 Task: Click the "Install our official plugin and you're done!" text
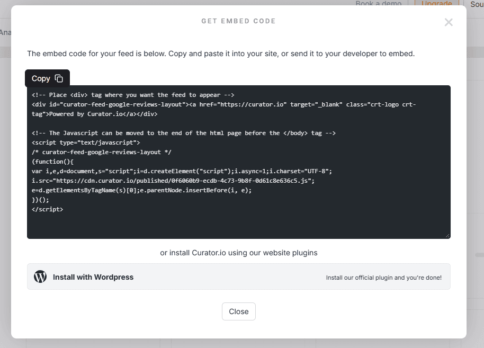384,278
